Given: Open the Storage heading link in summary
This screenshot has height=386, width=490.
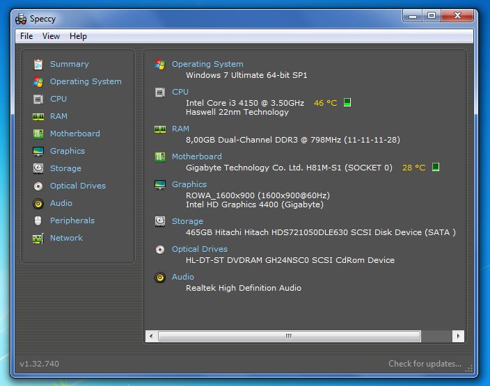Looking at the screenshot, I should point(187,221).
